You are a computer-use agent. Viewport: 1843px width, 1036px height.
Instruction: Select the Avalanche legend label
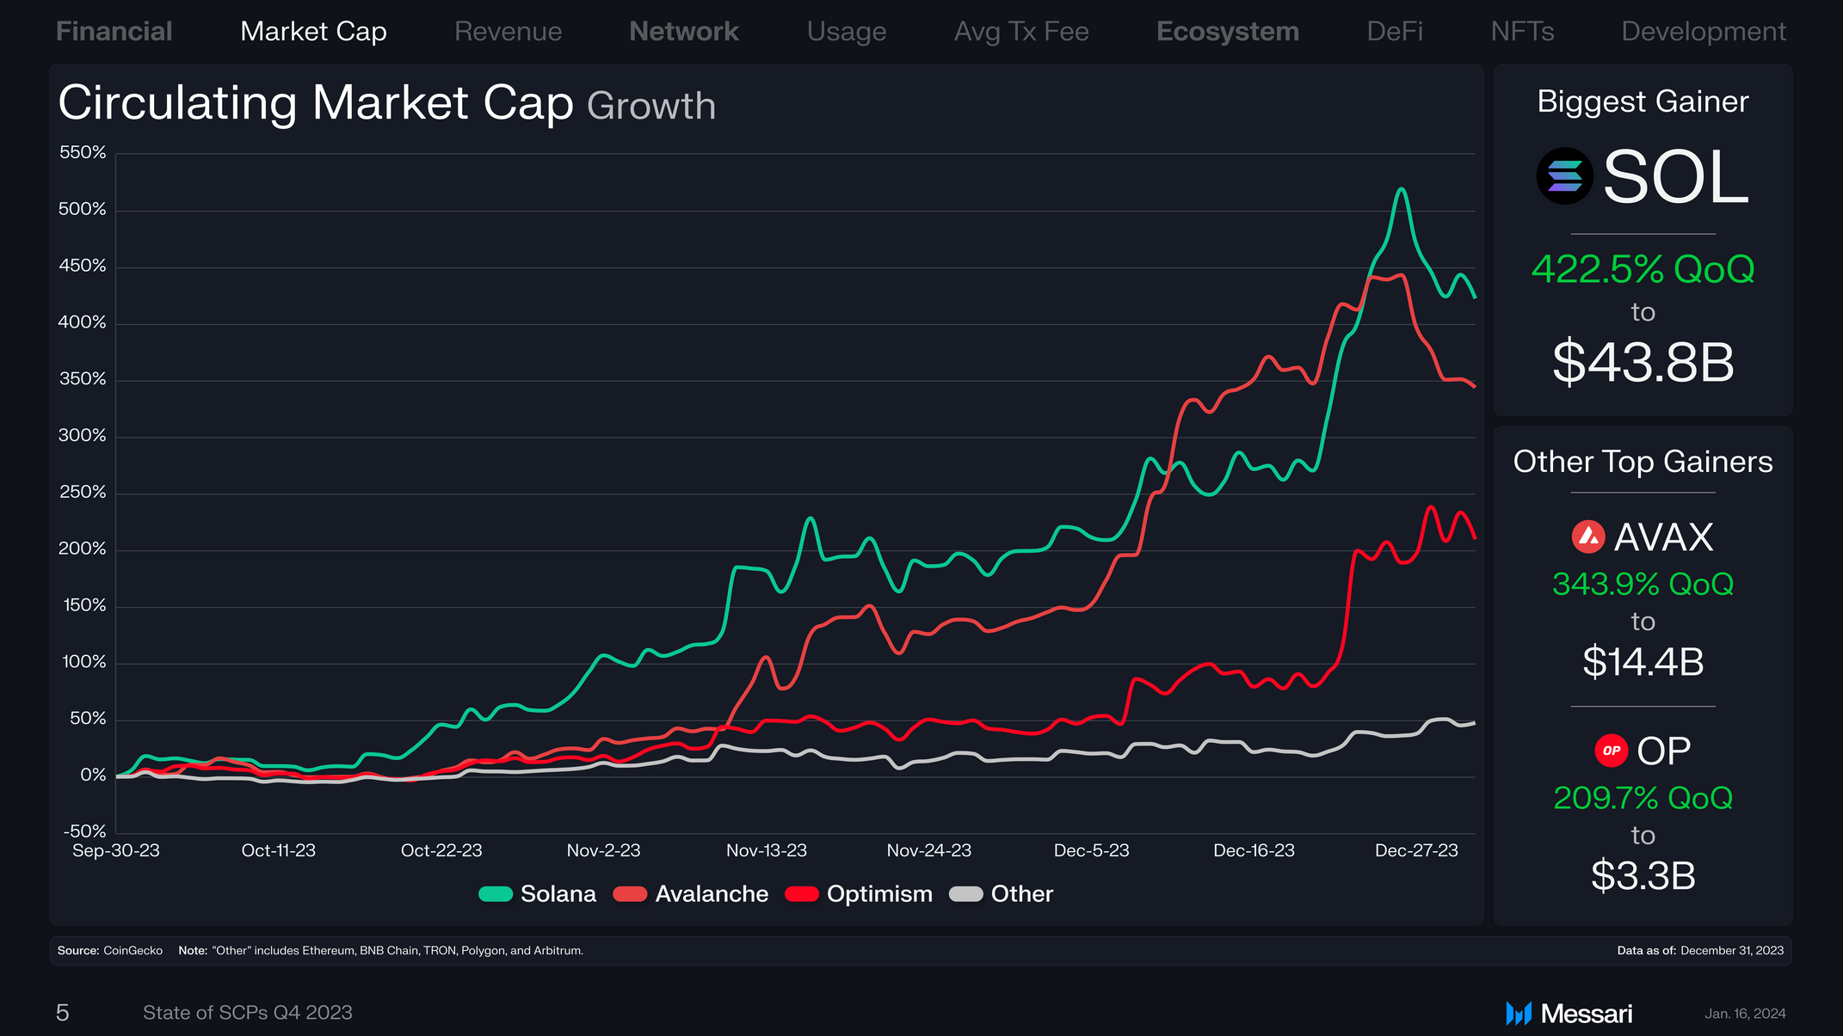click(x=712, y=894)
